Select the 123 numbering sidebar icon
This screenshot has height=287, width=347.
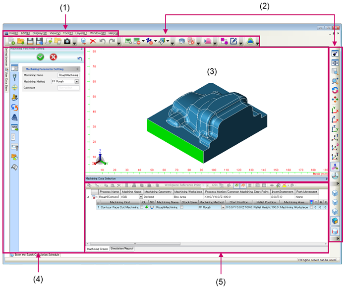pos(14,127)
